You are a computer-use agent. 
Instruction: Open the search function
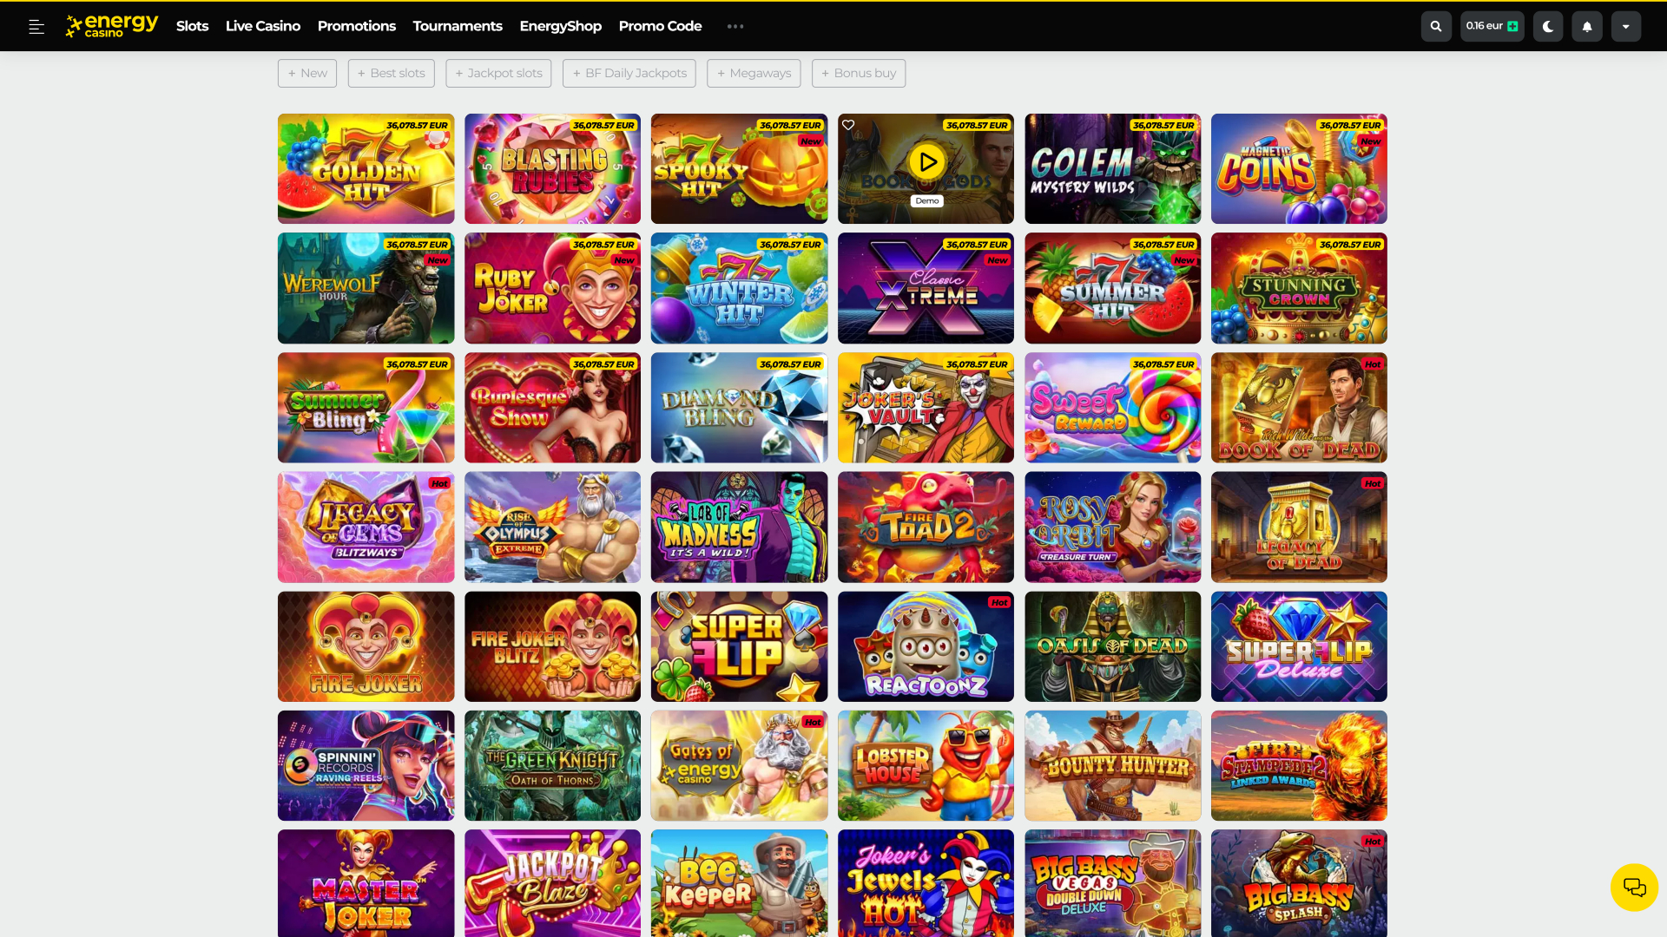coord(1435,26)
